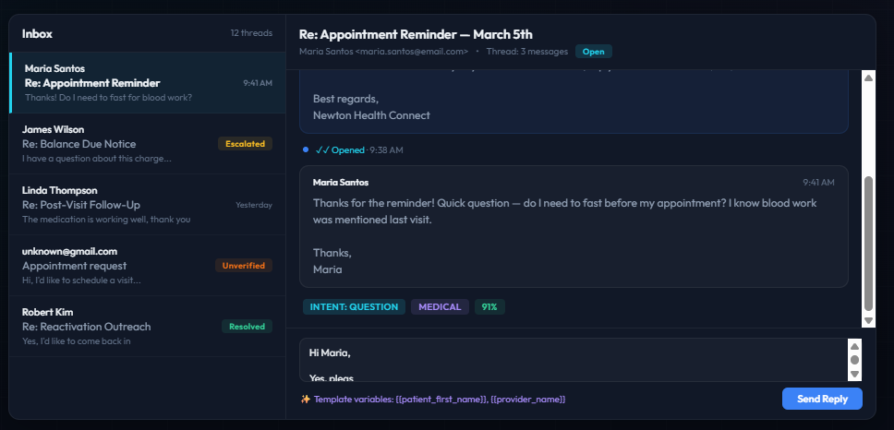This screenshot has height=430, width=894.
Task: Click the Unverified status badge
Action: point(244,266)
